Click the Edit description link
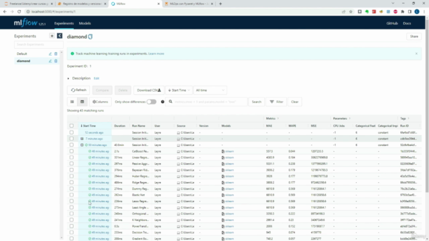This screenshot has width=429, height=241. click(x=97, y=78)
